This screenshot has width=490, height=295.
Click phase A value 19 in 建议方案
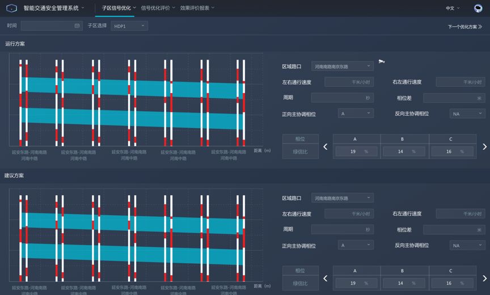click(x=356, y=283)
